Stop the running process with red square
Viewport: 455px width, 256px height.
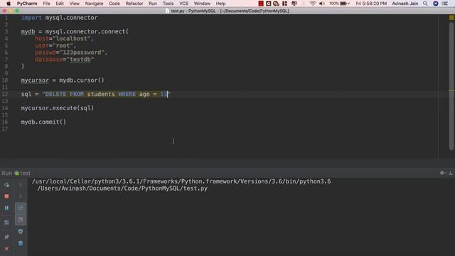click(x=6, y=196)
